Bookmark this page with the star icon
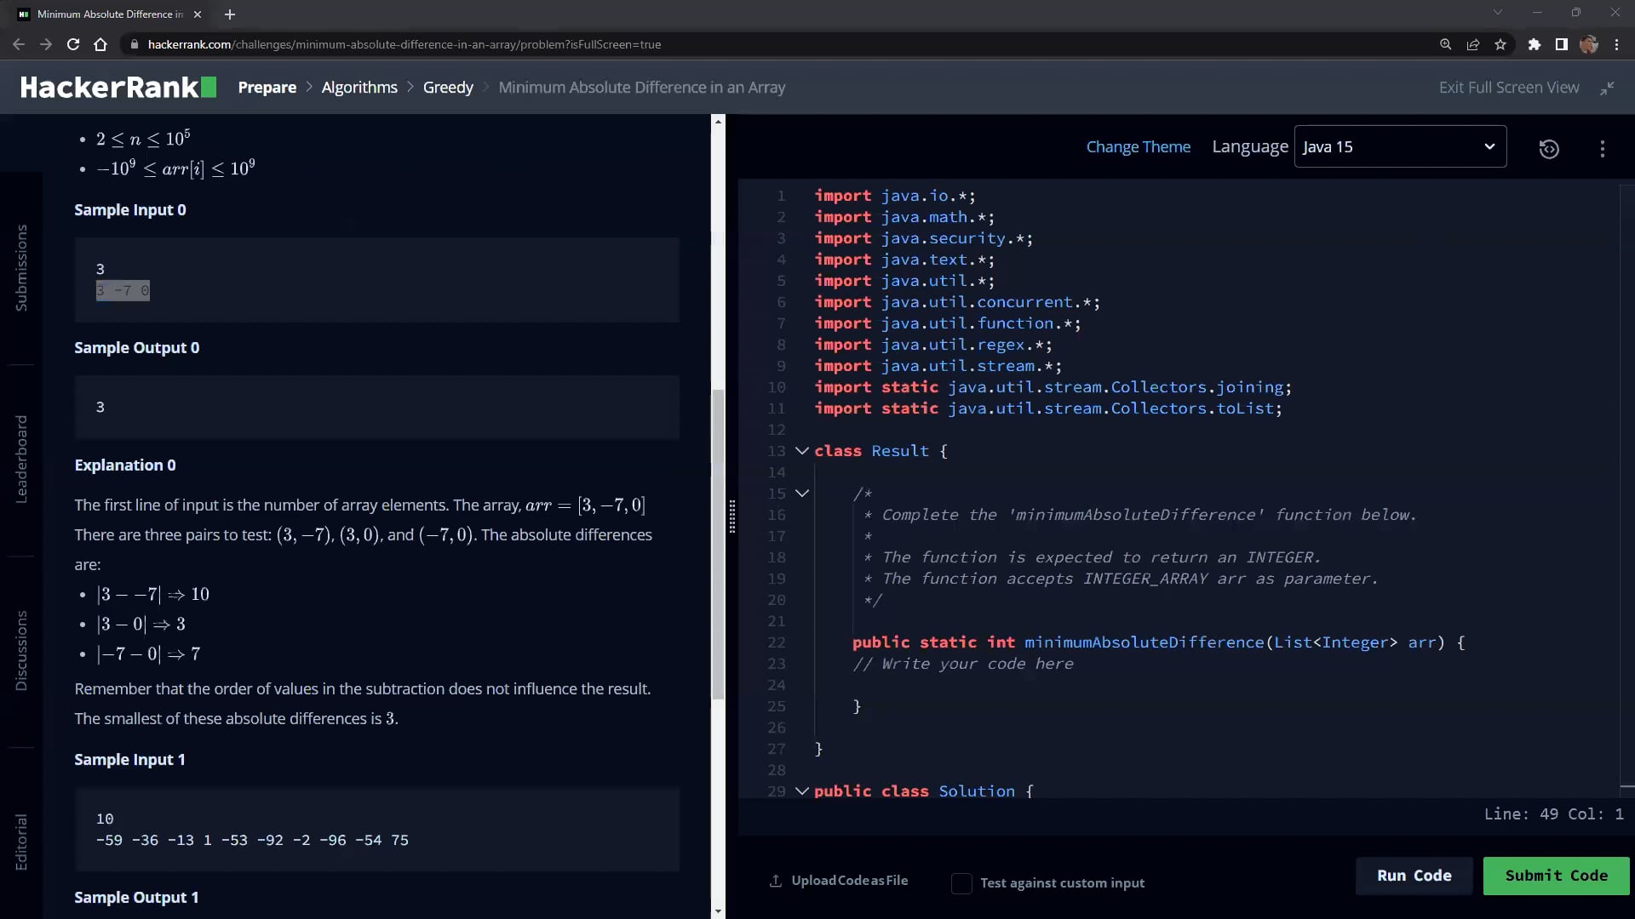Screen dimensions: 1635x919 click(1500, 44)
